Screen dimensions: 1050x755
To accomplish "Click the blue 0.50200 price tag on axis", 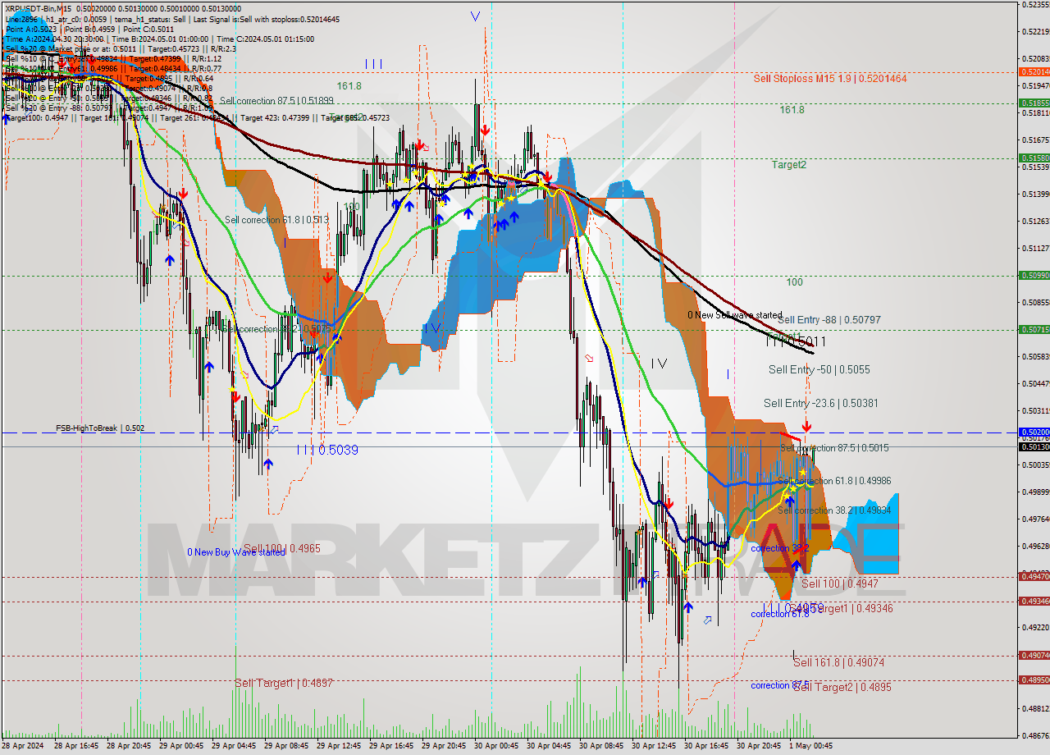I will point(1034,432).
